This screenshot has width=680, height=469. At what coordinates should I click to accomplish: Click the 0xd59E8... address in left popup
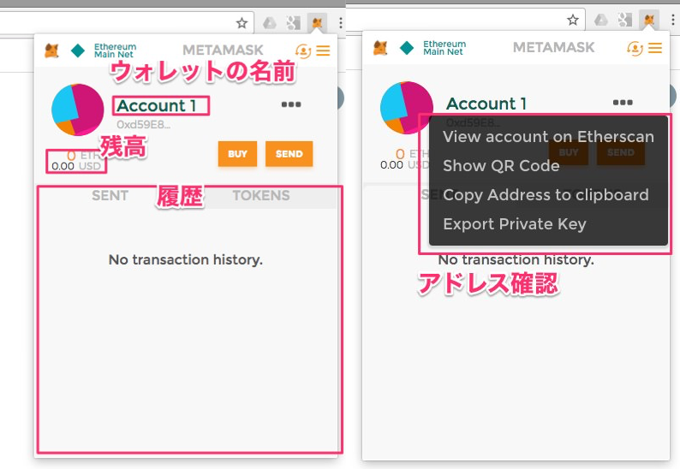click(144, 125)
